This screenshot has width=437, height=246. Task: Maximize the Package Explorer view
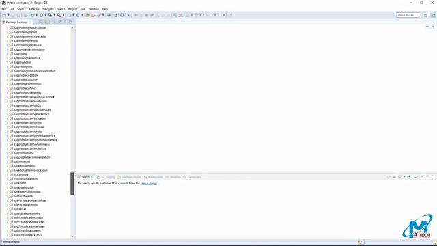click(70, 22)
